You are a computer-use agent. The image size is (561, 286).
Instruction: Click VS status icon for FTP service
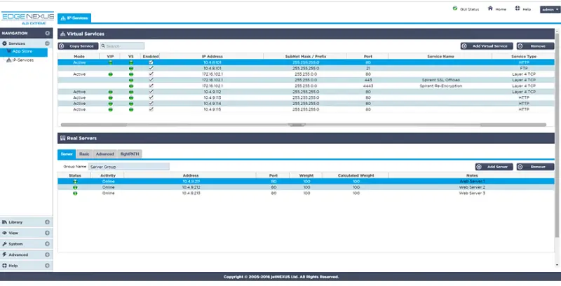tap(131, 68)
